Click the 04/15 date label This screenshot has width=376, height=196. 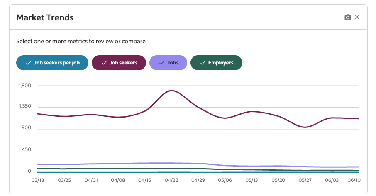pos(145,180)
